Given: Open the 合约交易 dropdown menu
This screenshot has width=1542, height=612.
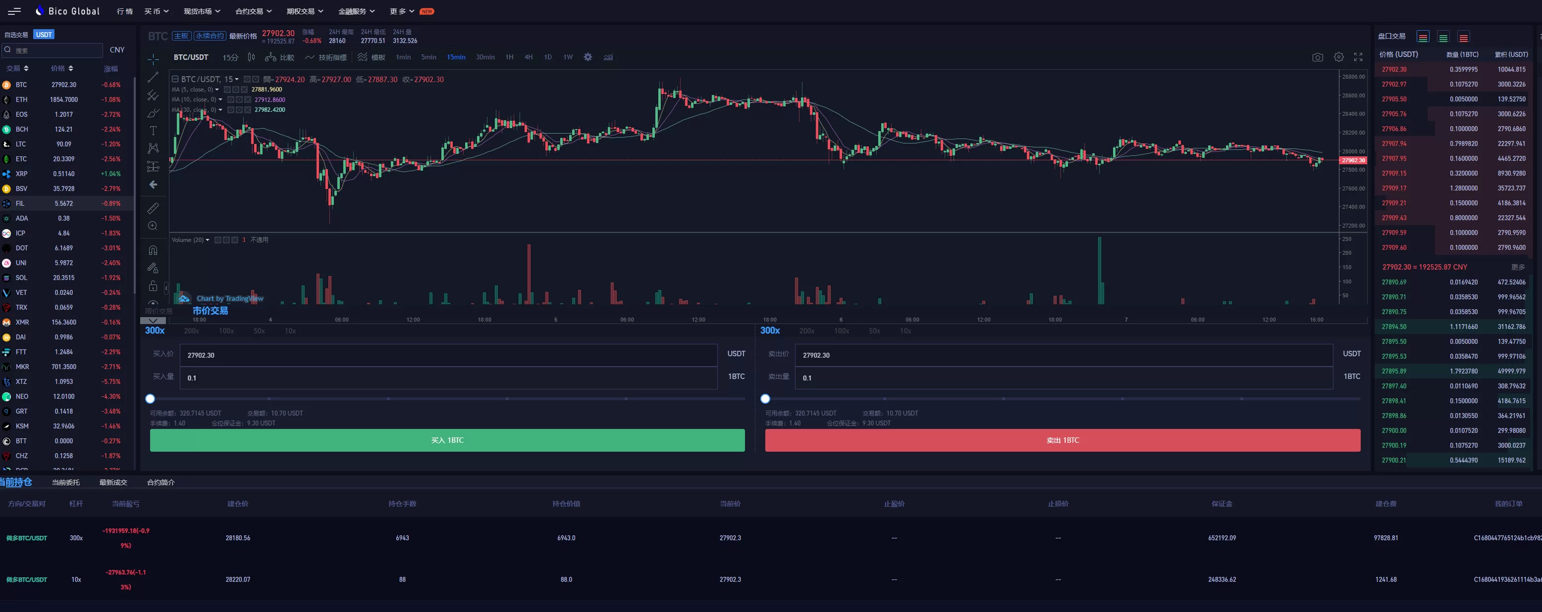Looking at the screenshot, I should [x=253, y=11].
